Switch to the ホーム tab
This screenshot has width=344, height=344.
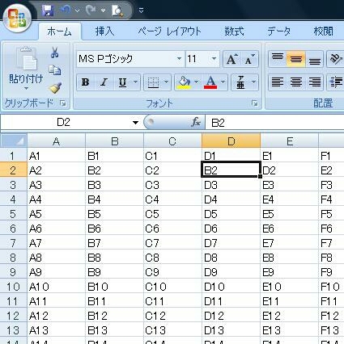(x=60, y=31)
